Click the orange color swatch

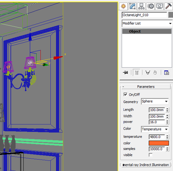(159, 143)
